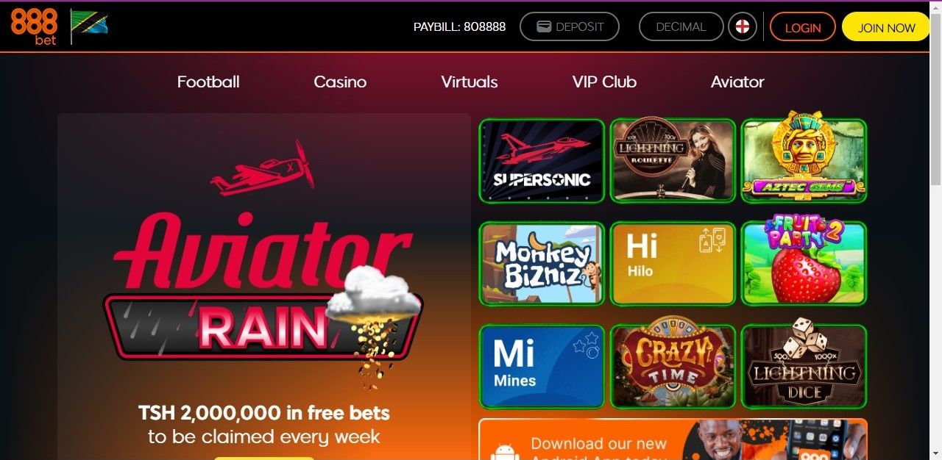
Task: Launch the Monkey Bizniz game
Action: [542, 264]
